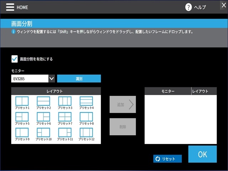Screen dimensions: 228x171
Task: Open the monitor dropdown arrow
Action: 52,78
